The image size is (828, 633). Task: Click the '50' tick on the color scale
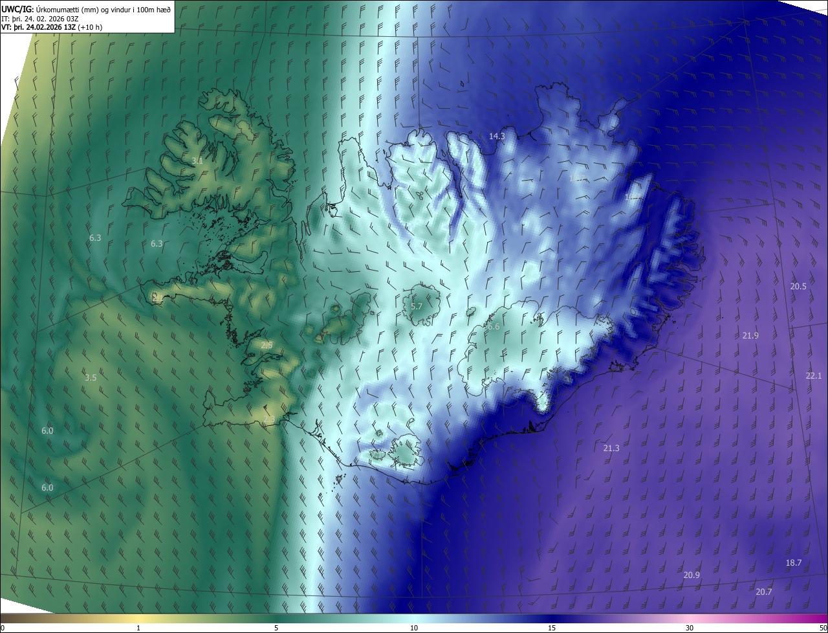823,628
